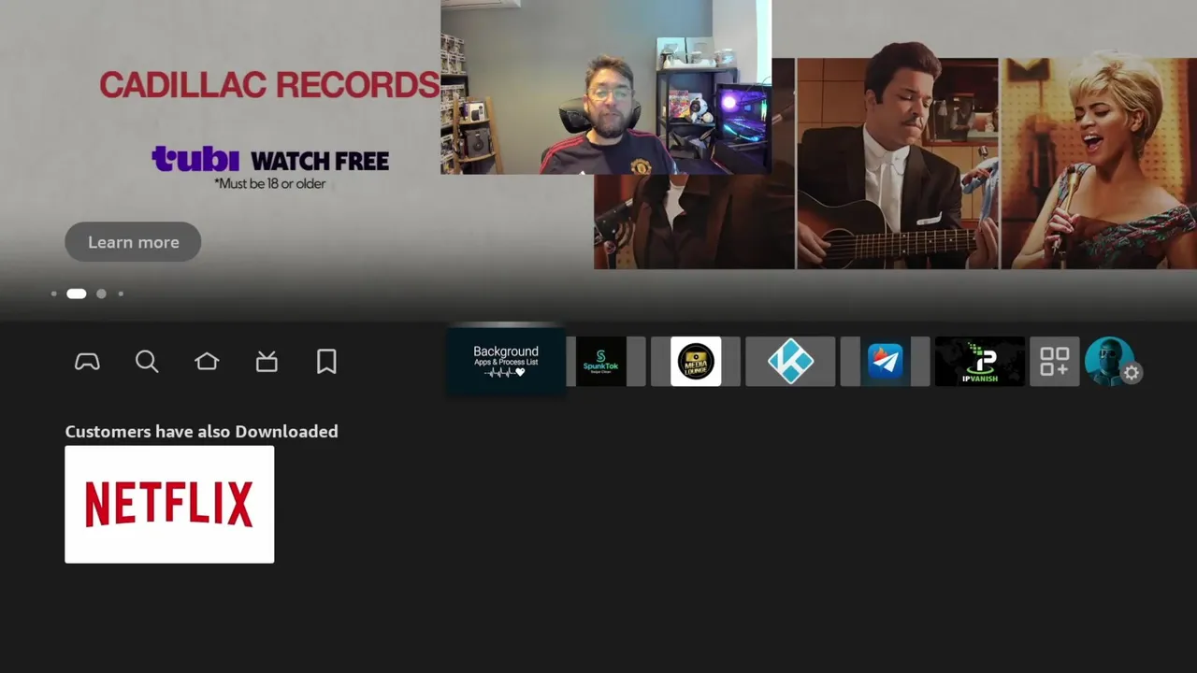
Task: Open the Live TV icon
Action: [x=267, y=362]
